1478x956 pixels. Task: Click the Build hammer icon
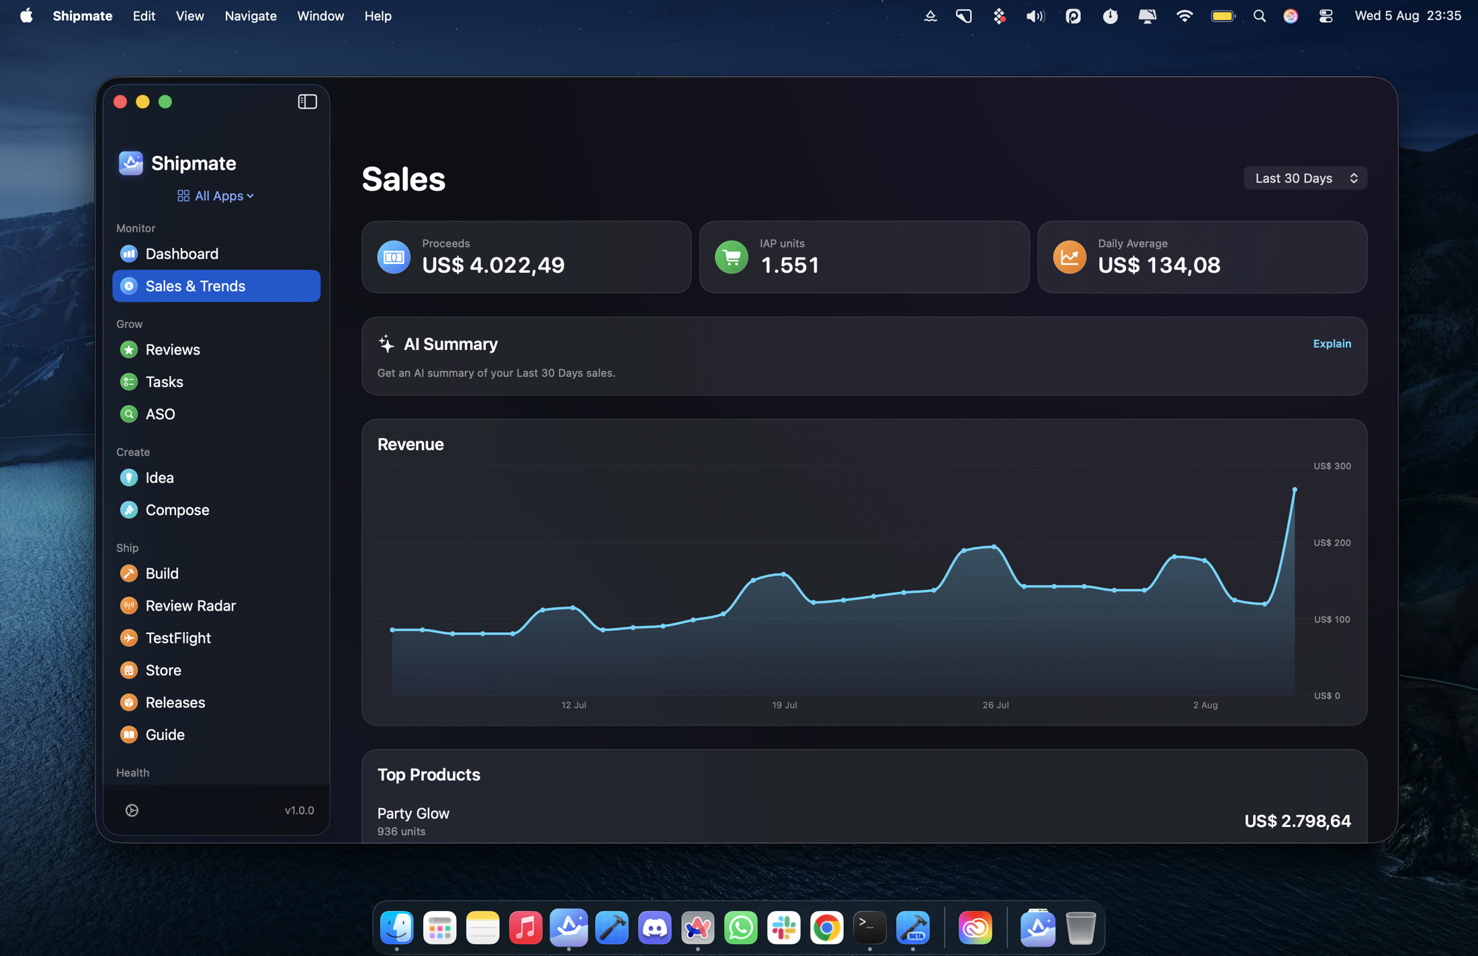[x=128, y=573]
